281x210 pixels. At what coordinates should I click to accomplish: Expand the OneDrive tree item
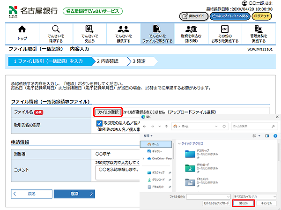pyautogui.click(x=143, y=159)
